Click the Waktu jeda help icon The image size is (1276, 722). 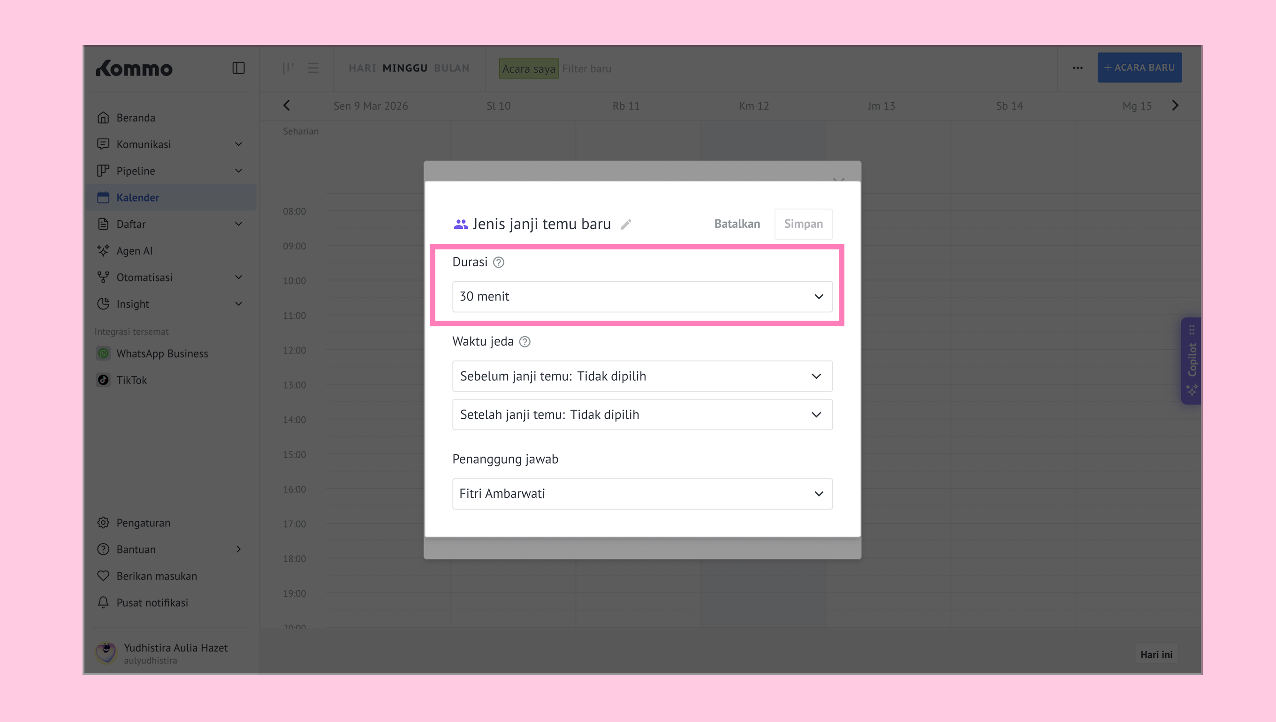[x=524, y=342]
